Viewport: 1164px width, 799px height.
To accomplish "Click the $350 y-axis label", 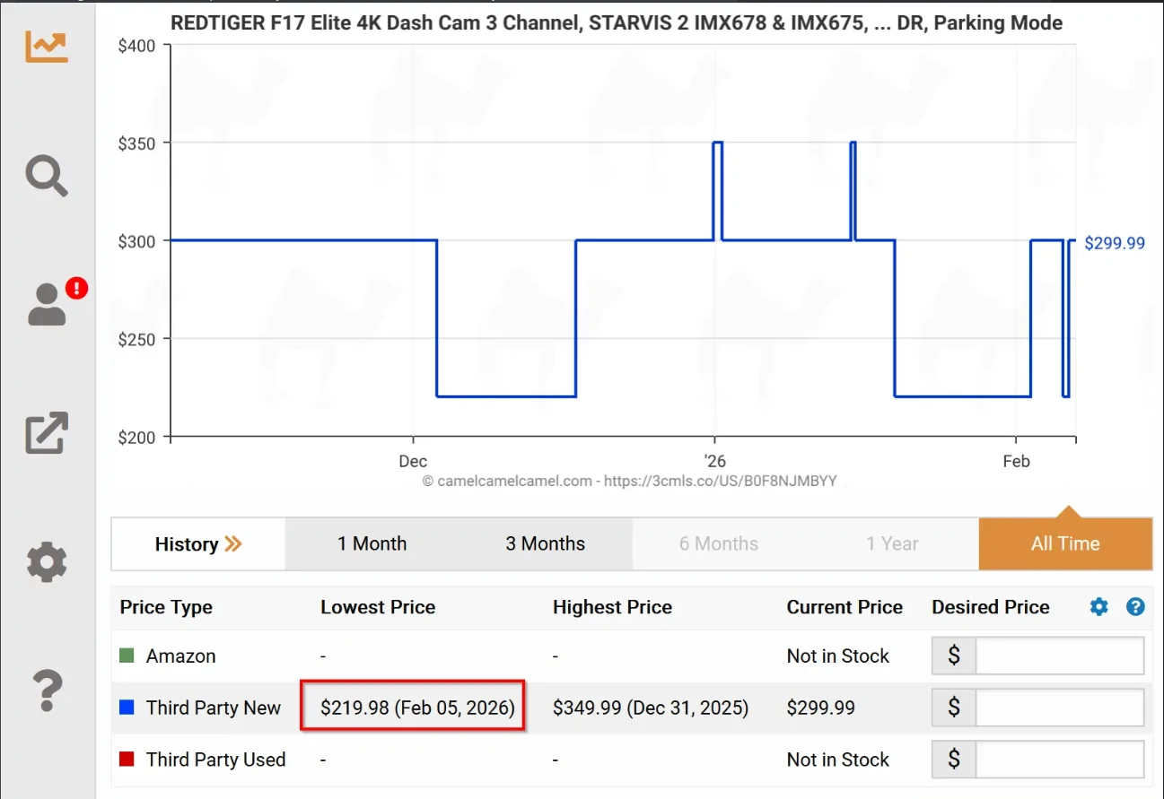I will pyautogui.click(x=137, y=143).
